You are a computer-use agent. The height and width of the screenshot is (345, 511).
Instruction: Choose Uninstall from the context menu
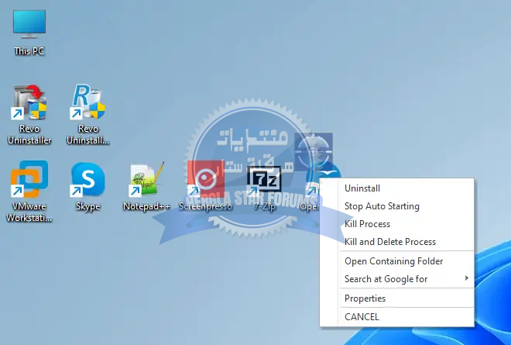coord(362,188)
